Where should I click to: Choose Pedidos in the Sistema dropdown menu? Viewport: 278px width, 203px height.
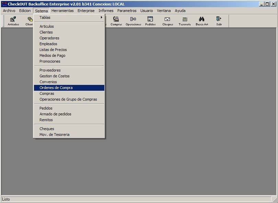point(69,108)
